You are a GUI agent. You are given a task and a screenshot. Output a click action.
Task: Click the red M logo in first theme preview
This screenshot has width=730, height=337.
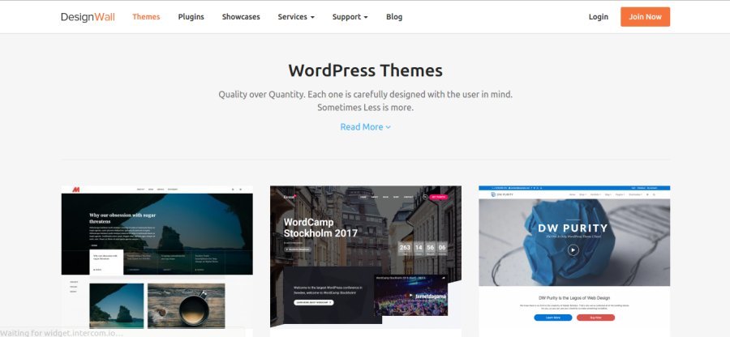(76, 190)
